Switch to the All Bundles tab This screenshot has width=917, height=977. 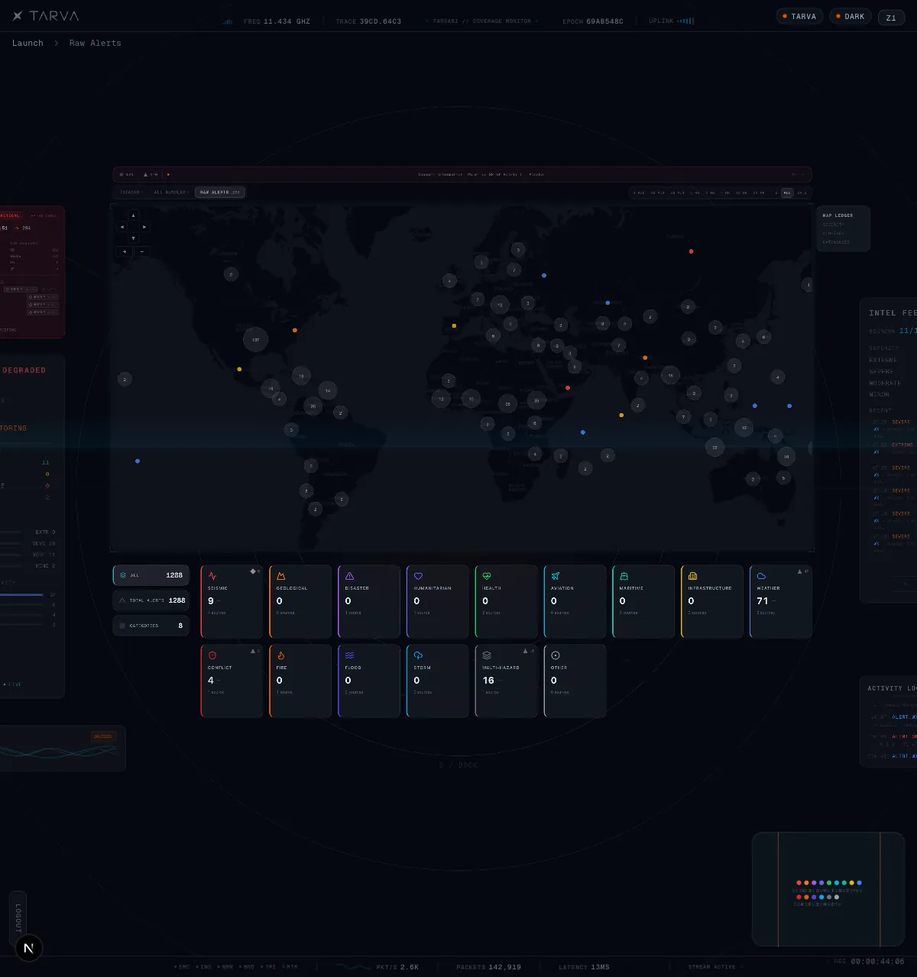[x=170, y=192]
